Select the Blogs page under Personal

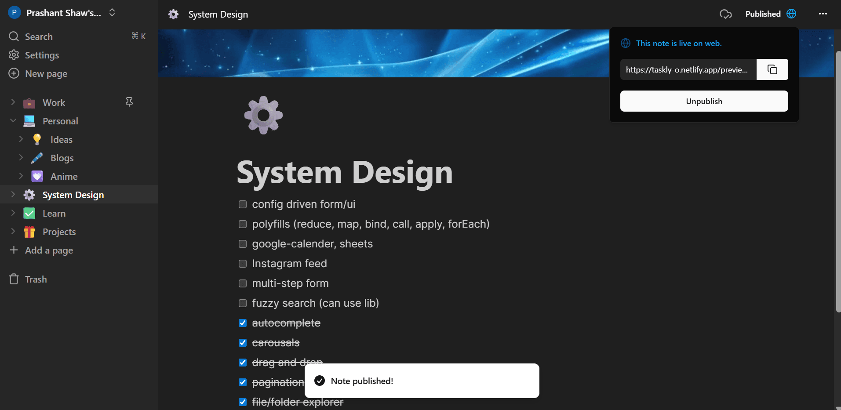coord(62,158)
